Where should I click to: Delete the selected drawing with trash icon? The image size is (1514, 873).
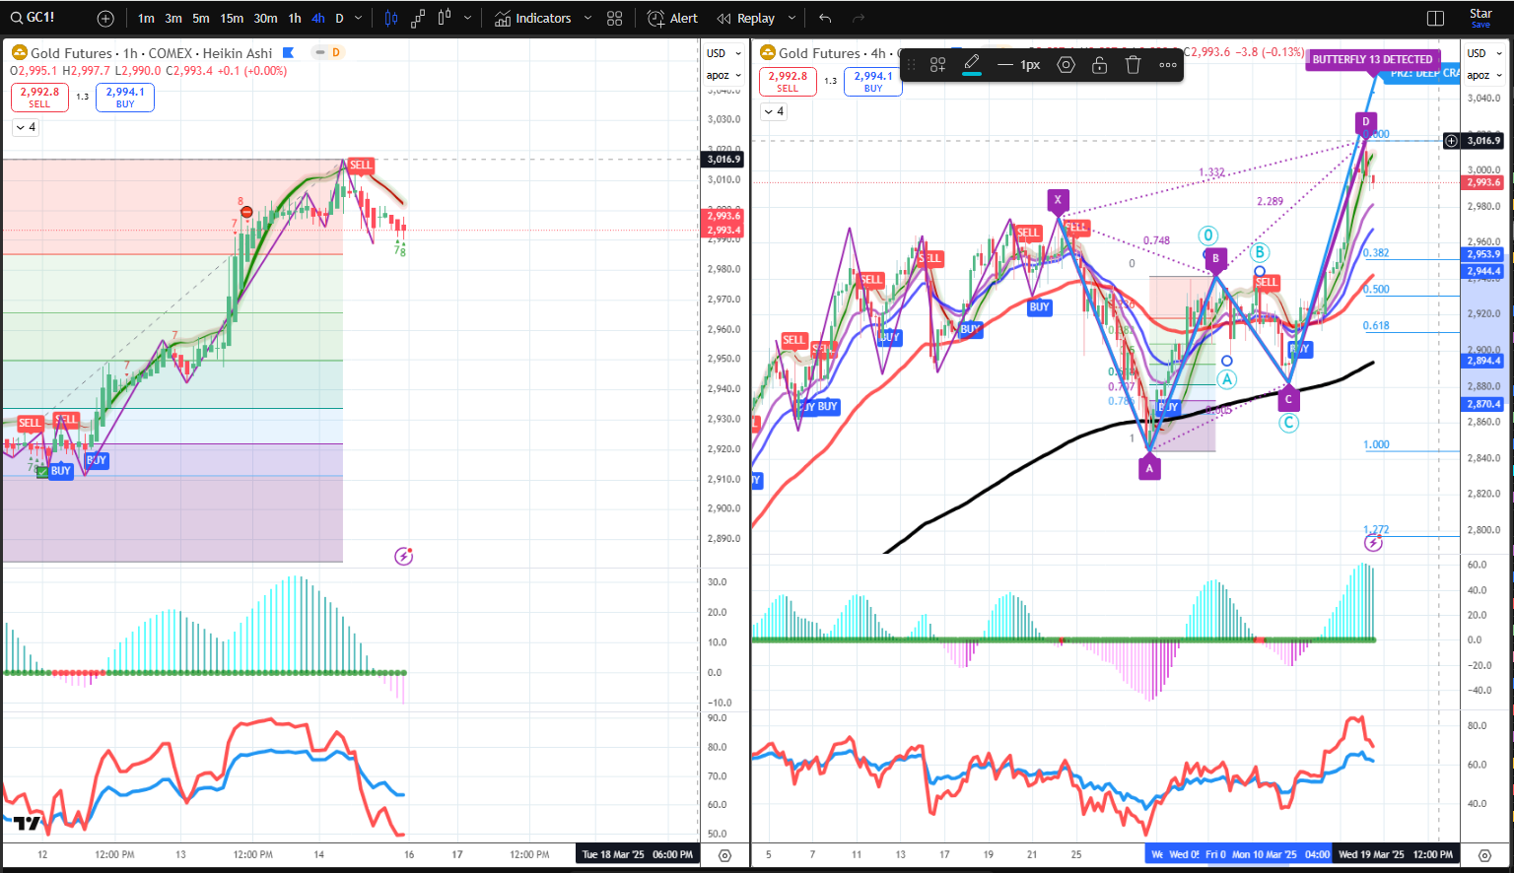[1134, 64]
